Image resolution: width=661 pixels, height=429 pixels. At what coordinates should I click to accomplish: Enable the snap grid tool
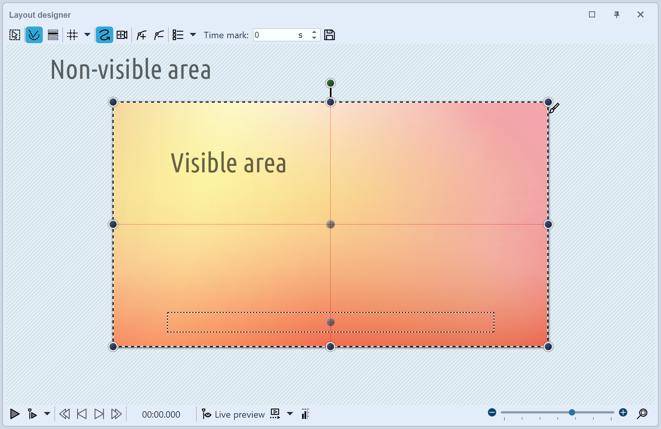tap(72, 35)
